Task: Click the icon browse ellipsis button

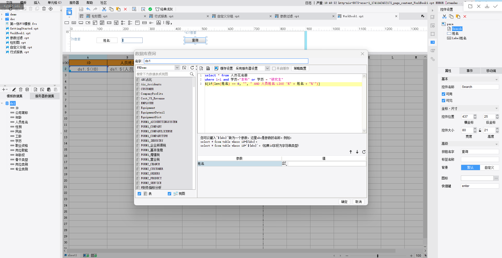Action: (496, 178)
